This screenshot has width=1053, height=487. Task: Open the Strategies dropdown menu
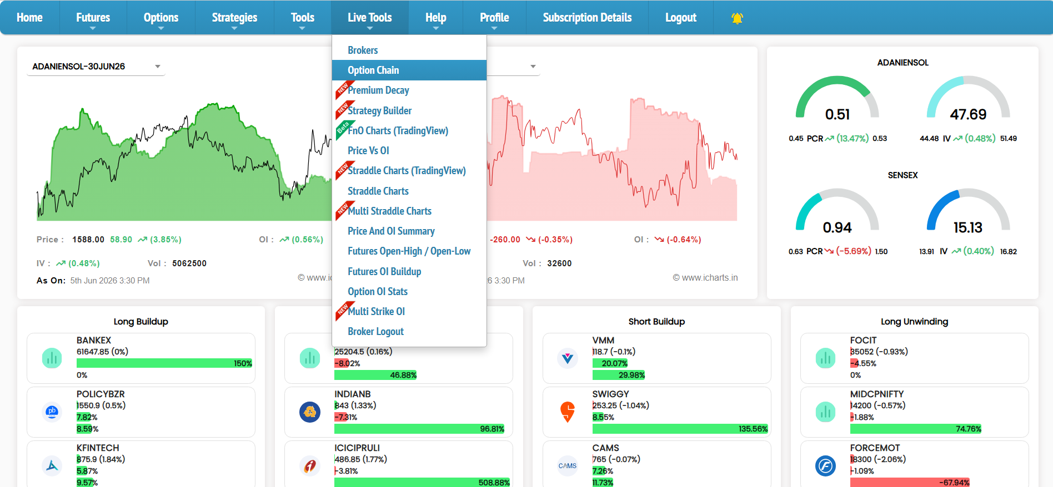[234, 18]
